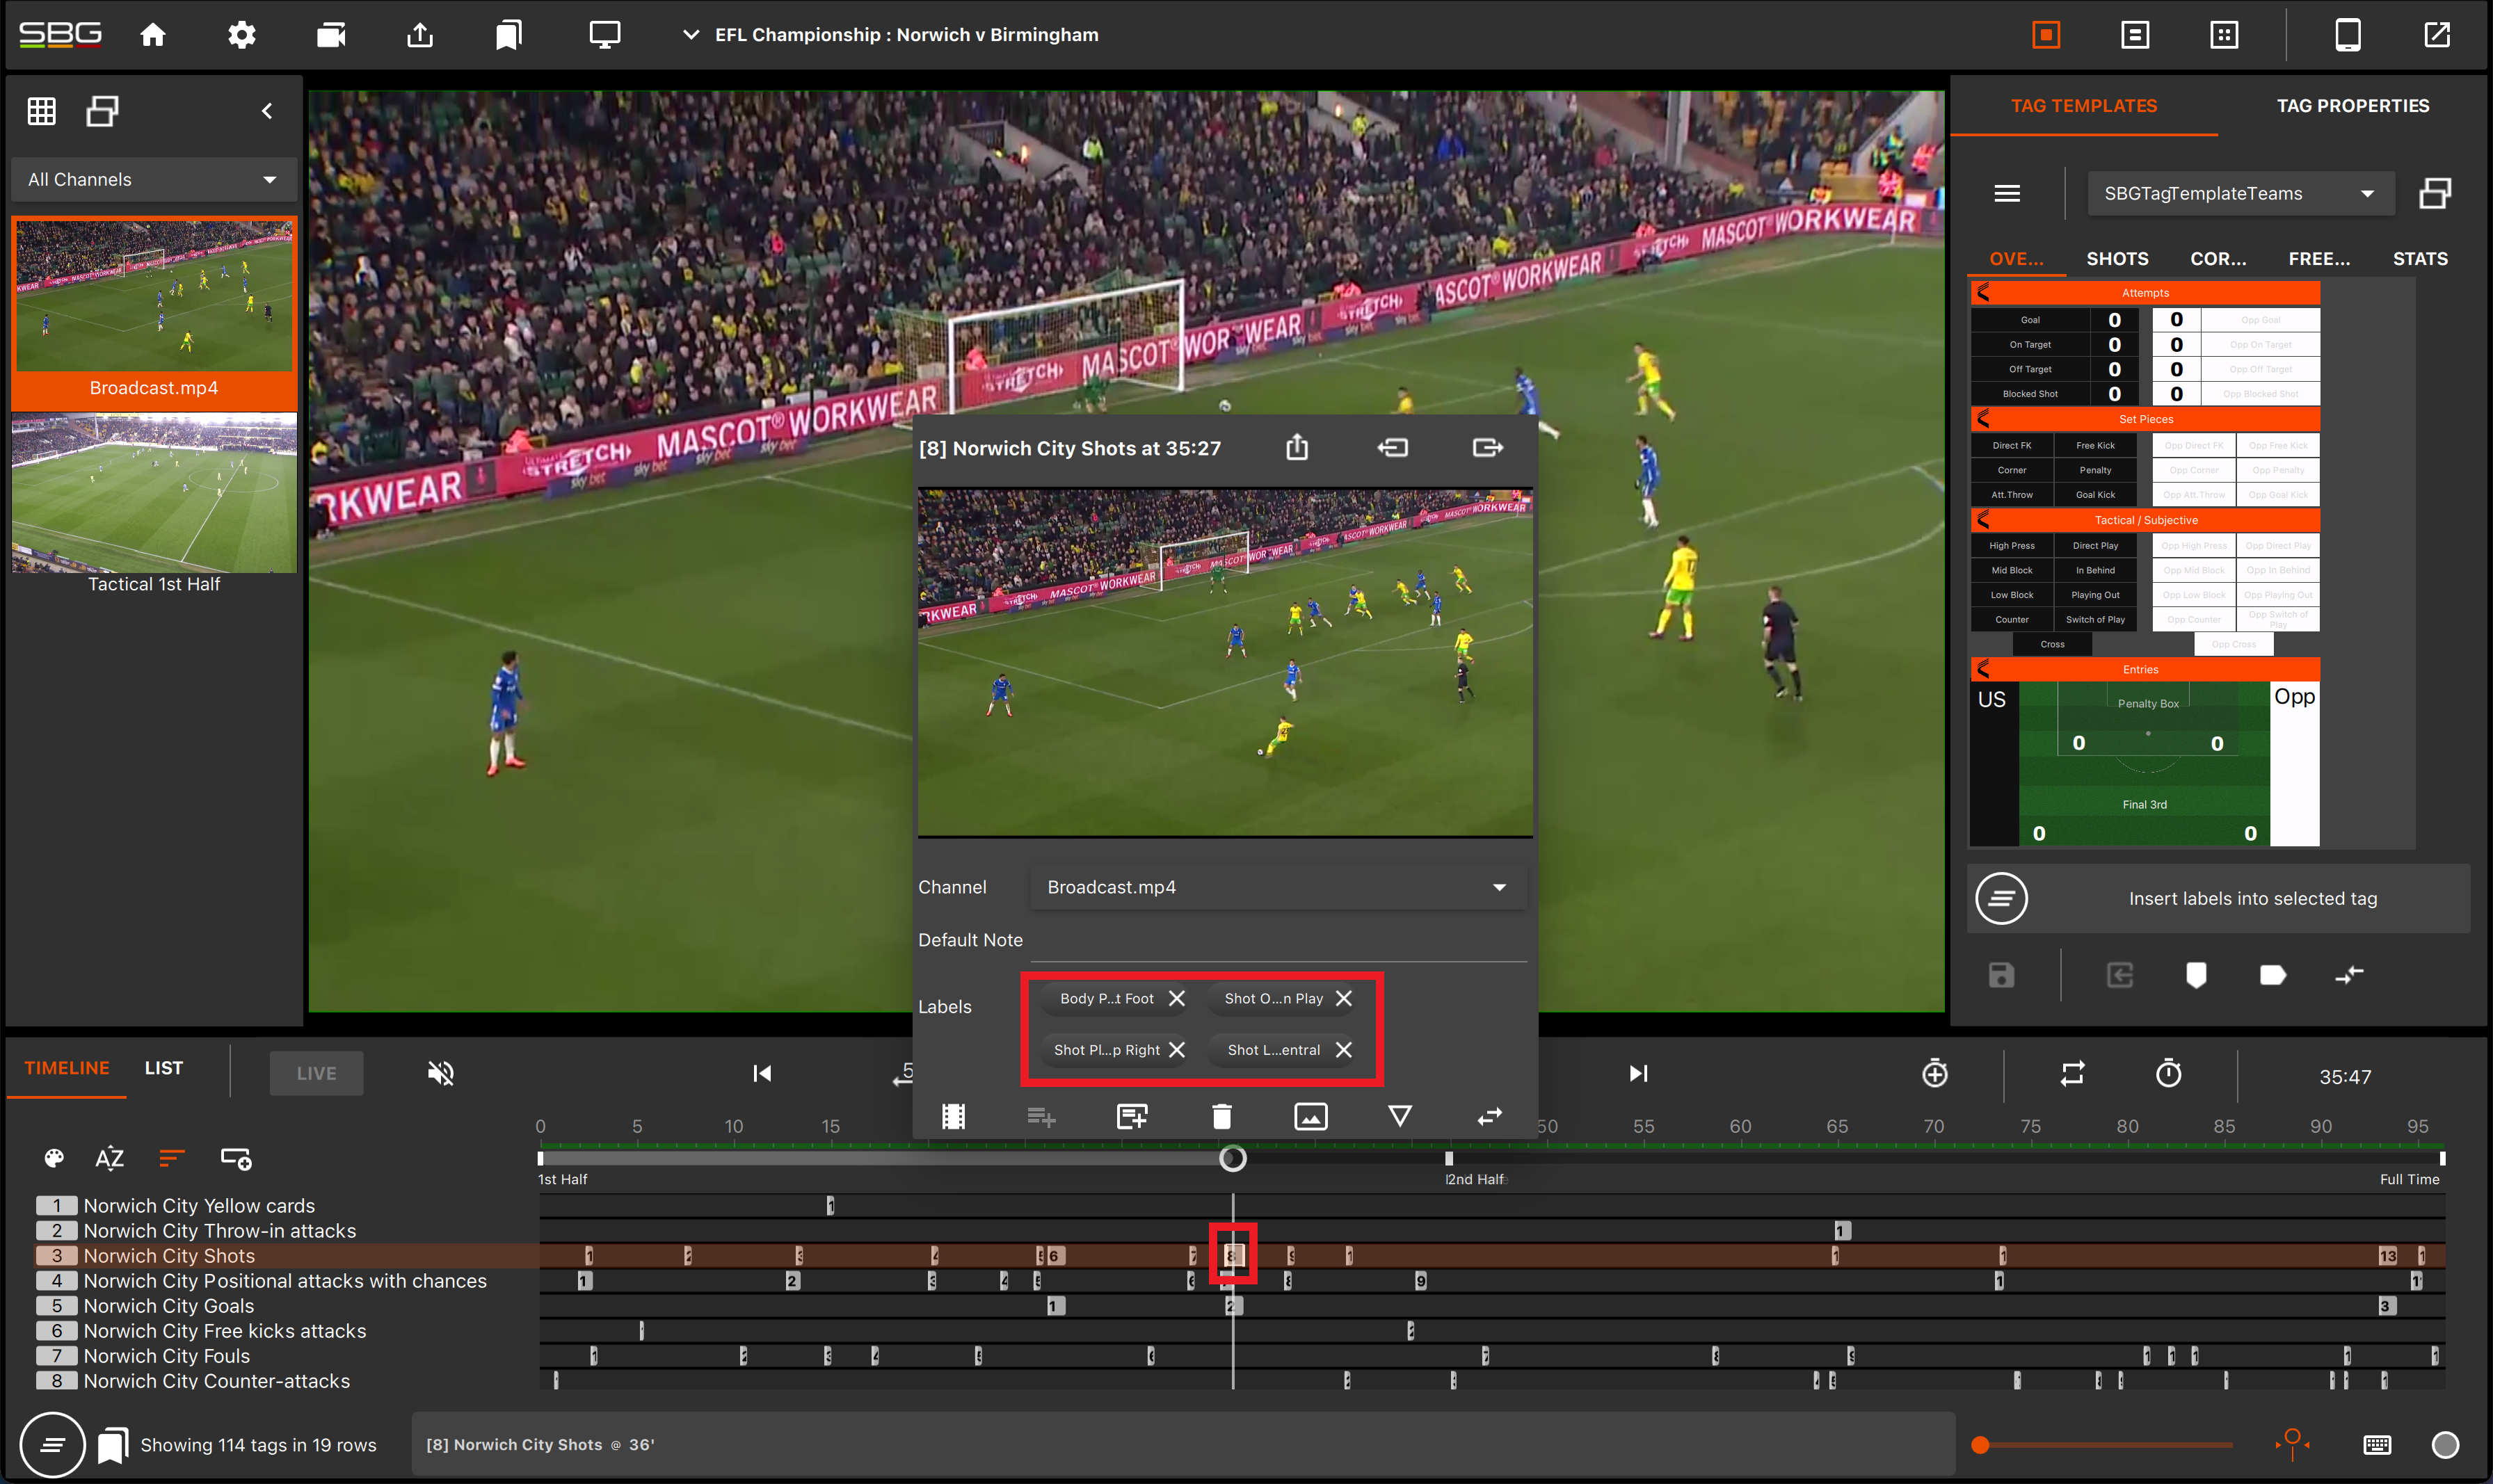
Task: Select the list panel layout icon
Action: click(2135, 35)
